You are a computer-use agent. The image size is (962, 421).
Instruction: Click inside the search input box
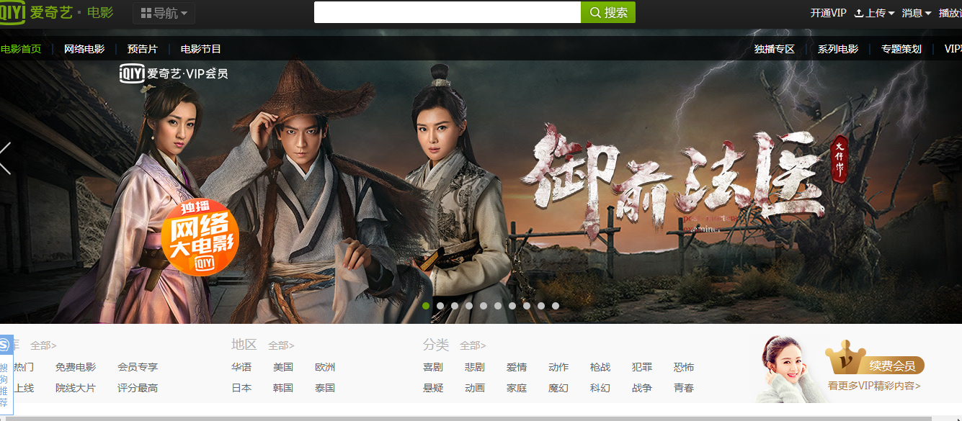click(447, 12)
